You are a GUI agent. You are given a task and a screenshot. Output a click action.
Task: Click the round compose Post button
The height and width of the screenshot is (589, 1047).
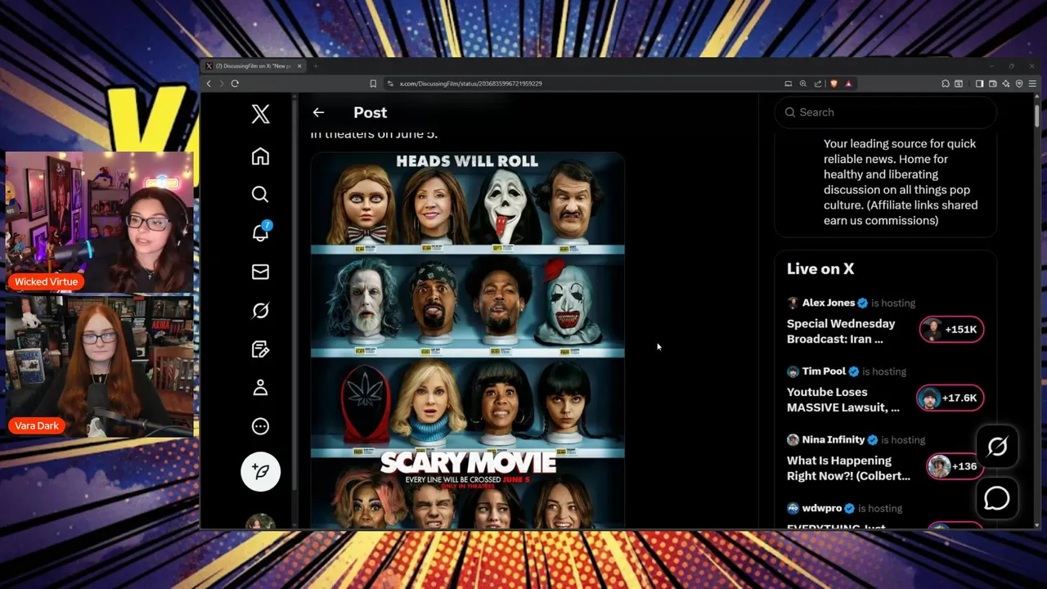(x=261, y=471)
